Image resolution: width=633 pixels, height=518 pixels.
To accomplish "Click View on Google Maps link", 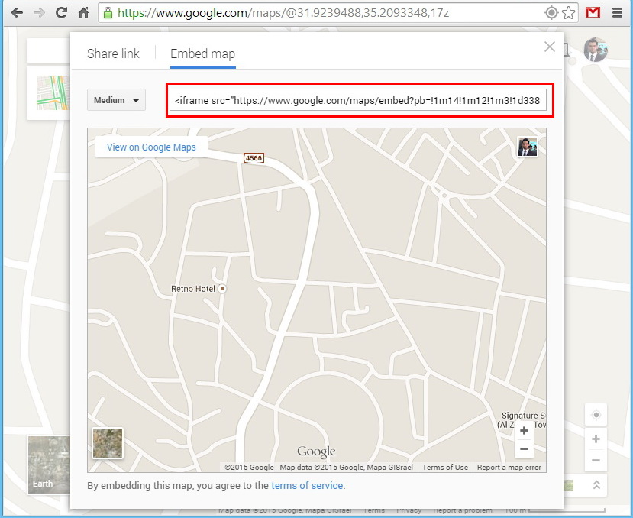I will coord(151,147).
